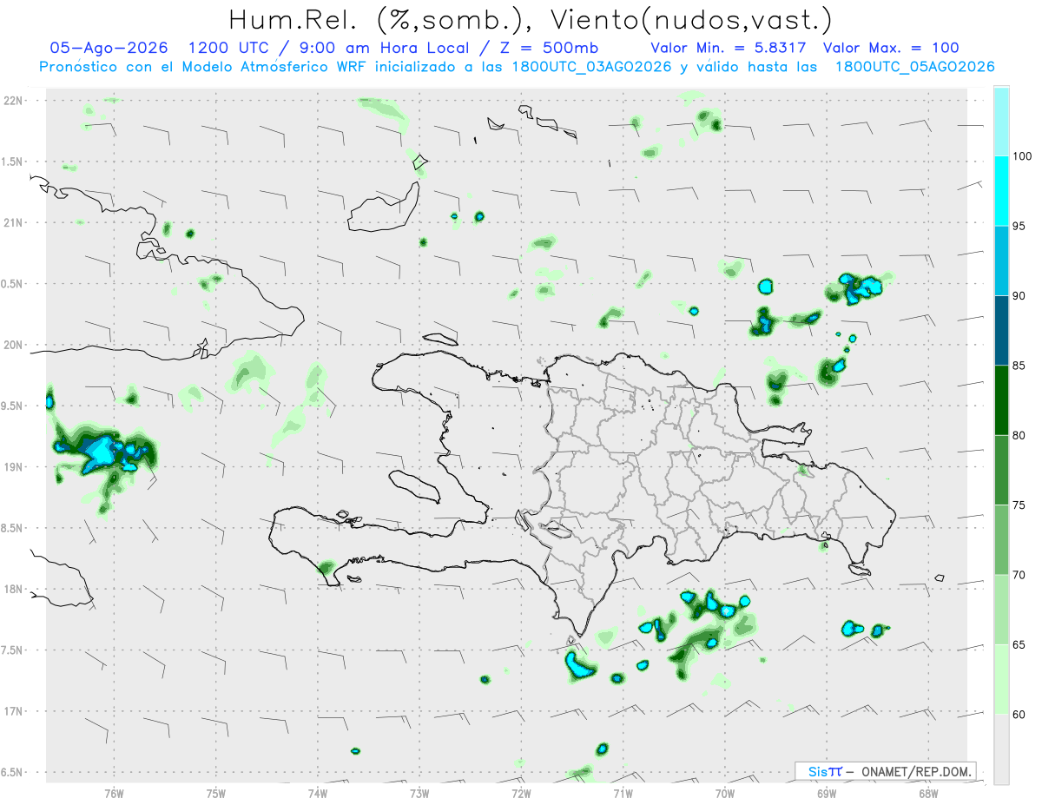Click the '71W' longitude axis label

coord(623,794)
